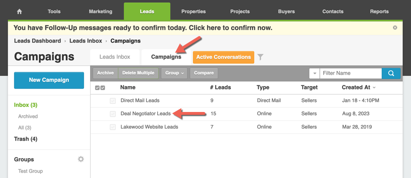View the Trash (4) folder
The height and width of the screenshot is (178, 411).
tap(26, 139)
